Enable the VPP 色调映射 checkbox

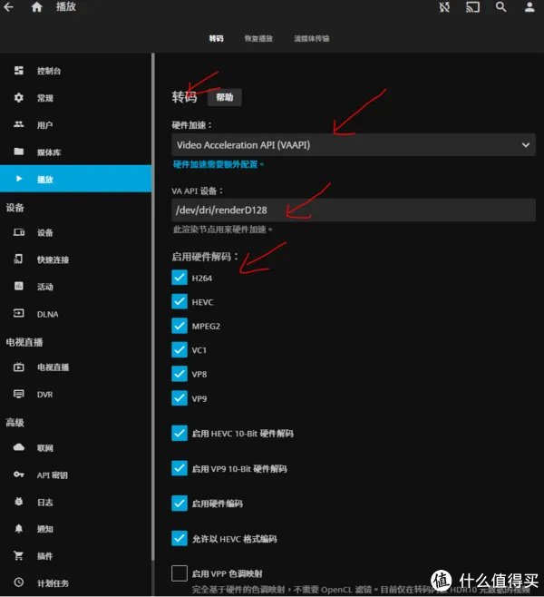point(180,573)
